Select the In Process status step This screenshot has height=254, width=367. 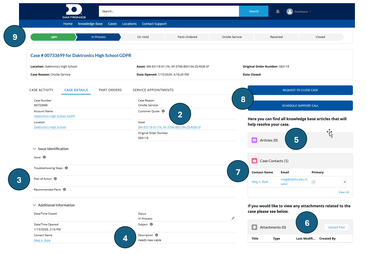click(98, 37)
